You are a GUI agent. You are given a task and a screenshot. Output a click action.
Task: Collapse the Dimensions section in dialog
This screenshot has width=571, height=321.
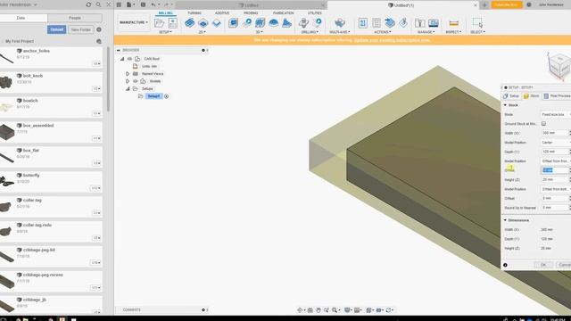click(505, 220)
